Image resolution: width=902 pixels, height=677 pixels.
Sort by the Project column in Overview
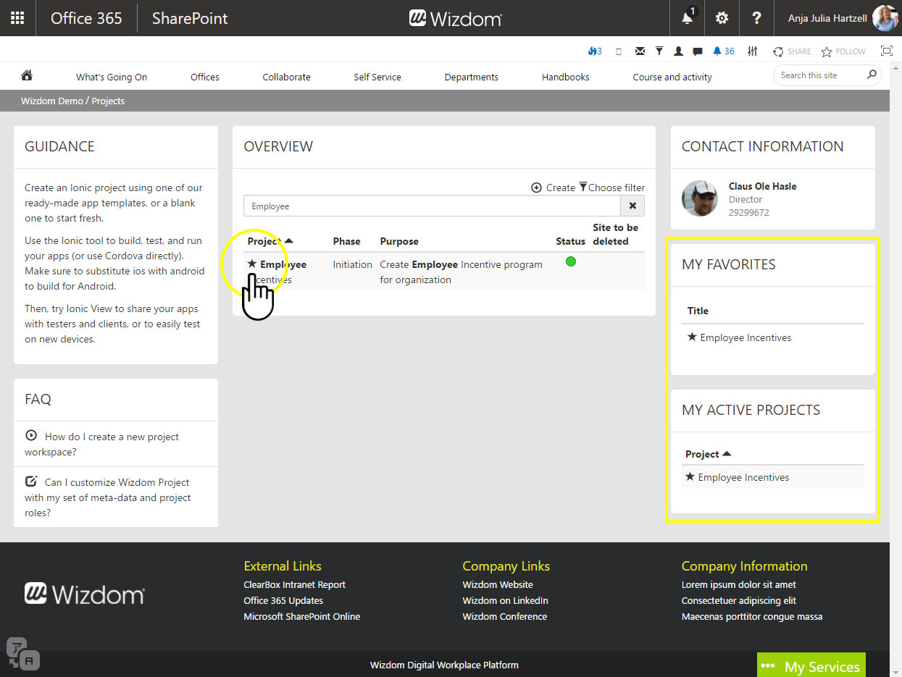[x=270, y=241]
